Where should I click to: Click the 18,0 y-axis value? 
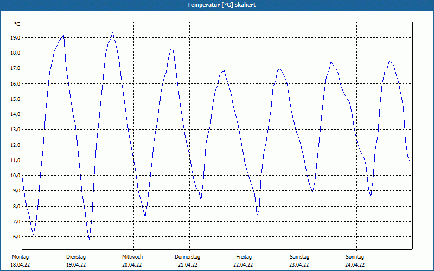[x=15, y=53]
